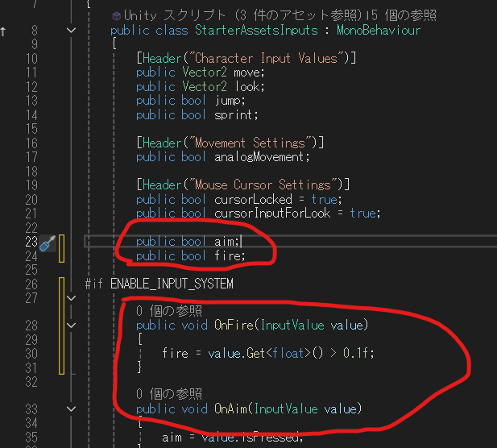Click the cursorLocked variable

pos(253,200)
